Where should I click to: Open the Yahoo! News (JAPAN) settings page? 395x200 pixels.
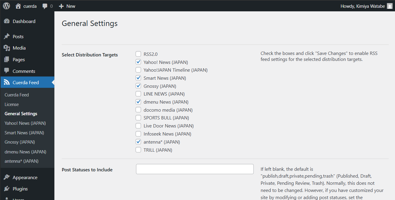(25, 123)
